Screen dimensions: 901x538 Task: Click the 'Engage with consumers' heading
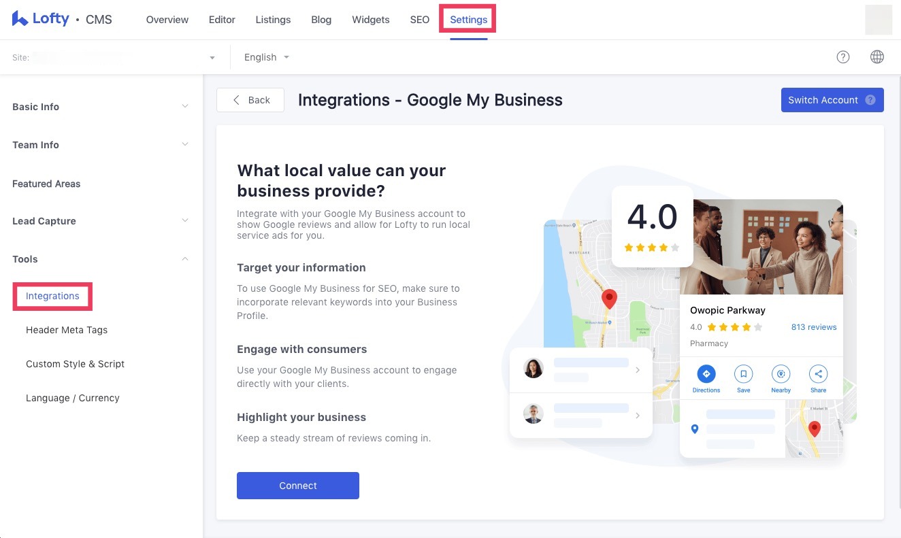(x=302, y=349)
